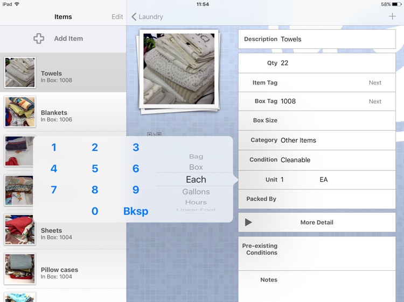Tap the plus icon beside Add Item
The height and width of the screenshot is (302, 404).
(39, 39)
